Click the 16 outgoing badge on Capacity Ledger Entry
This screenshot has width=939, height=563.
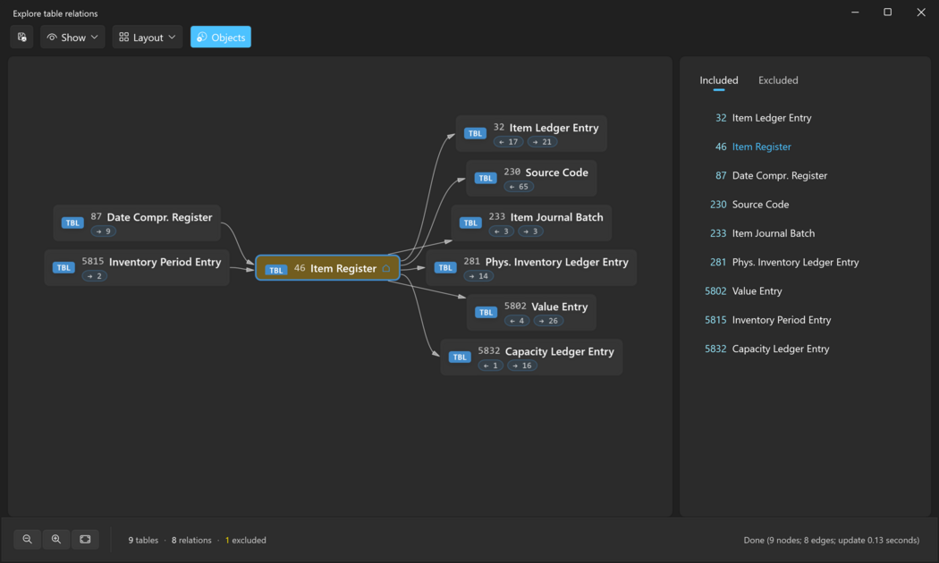click(522, 366)
